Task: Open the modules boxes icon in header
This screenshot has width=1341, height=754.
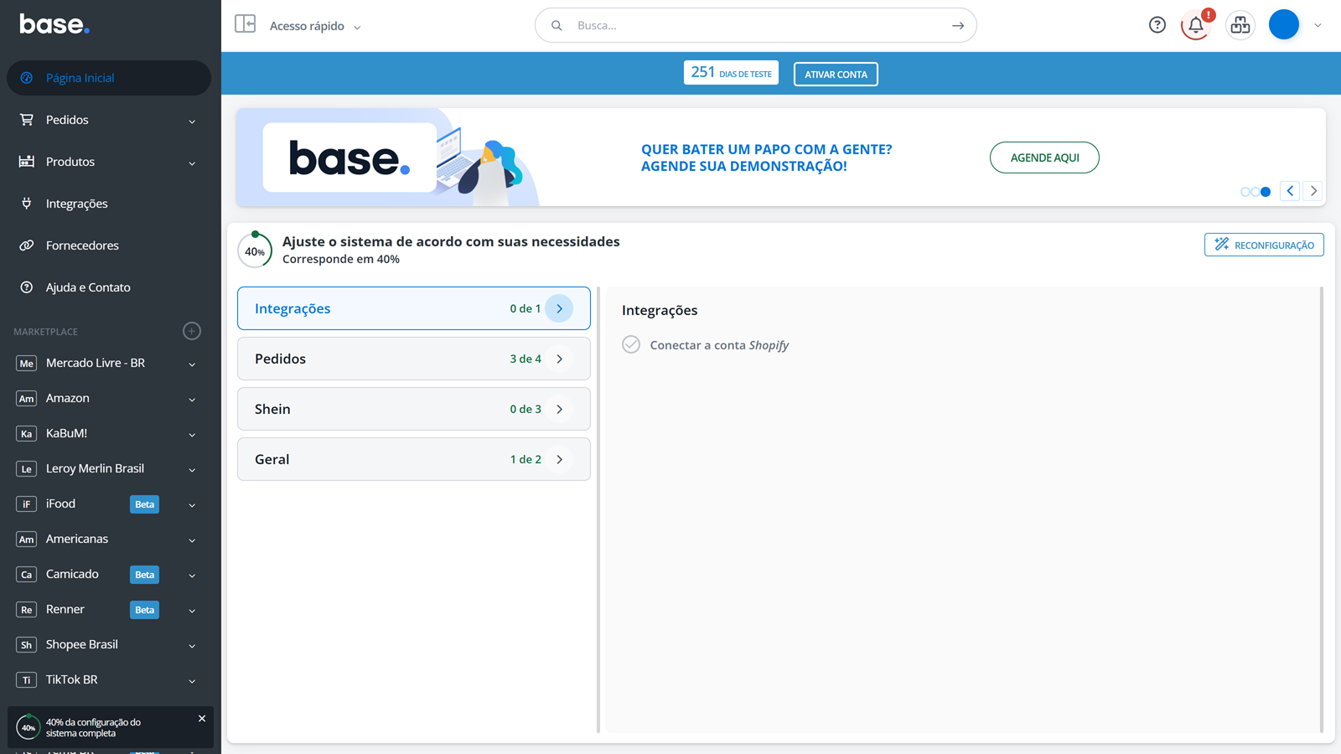Action: (x=1240, y=25)
